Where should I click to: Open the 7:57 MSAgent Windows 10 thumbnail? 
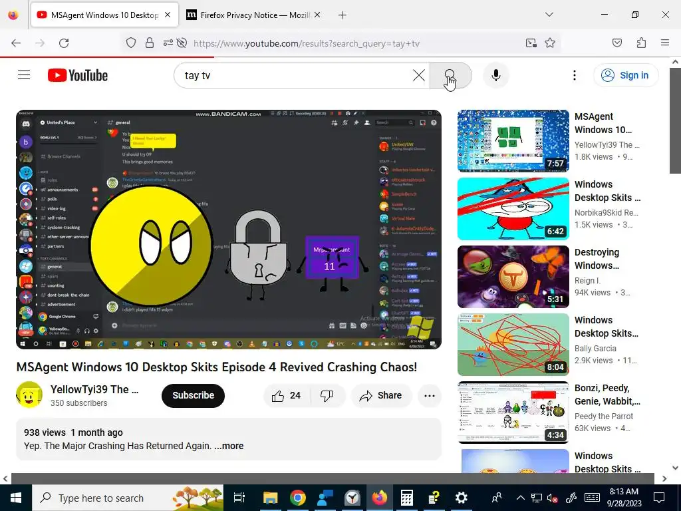pos(513,141)
